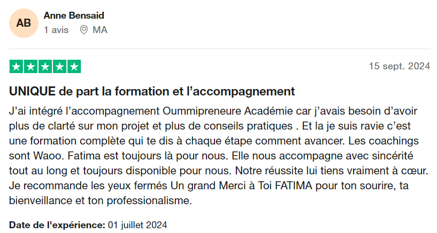Click the horizontal divider below the reviewer info
437x233 pixels.
click(218, 49)
